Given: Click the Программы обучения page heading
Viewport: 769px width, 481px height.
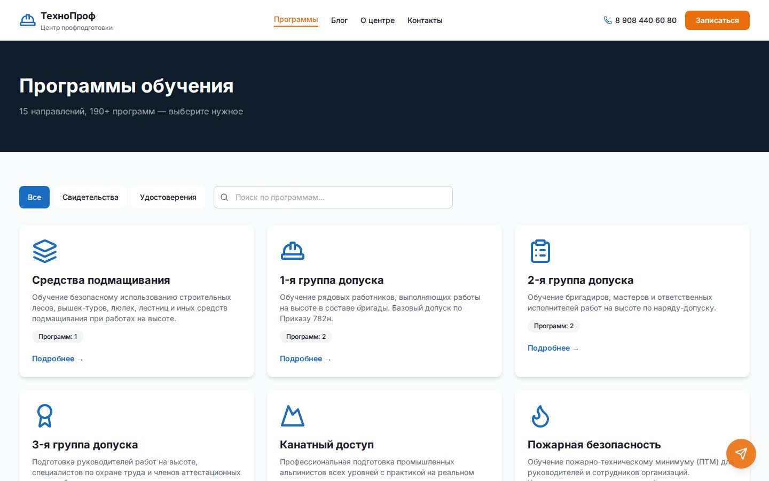Looking at the screenshot, I should pyautogui.click(x=127, y=86).
